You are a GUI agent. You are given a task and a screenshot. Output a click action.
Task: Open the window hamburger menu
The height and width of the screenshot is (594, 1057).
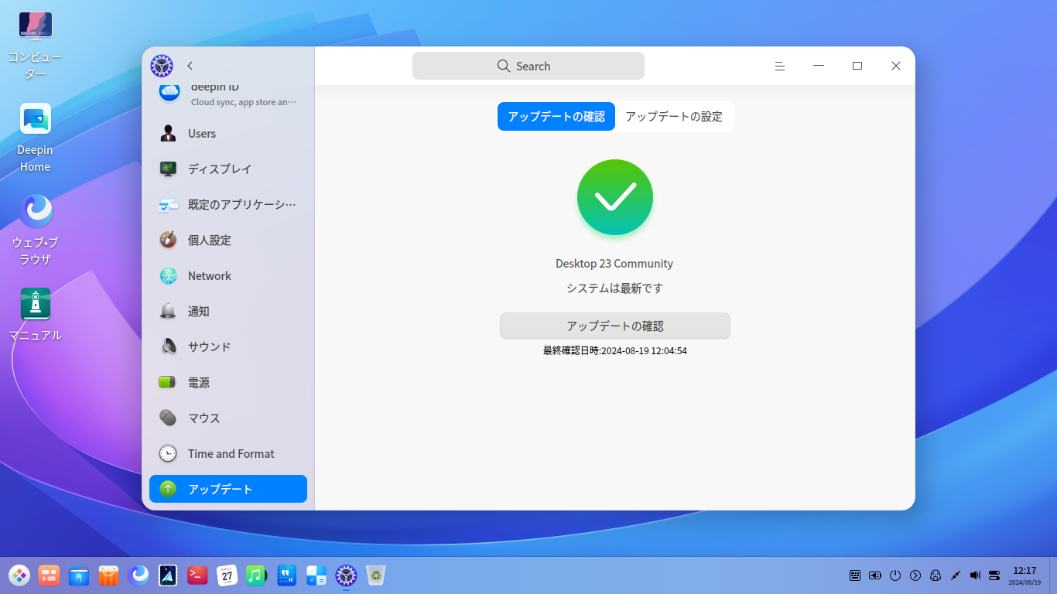779,66
